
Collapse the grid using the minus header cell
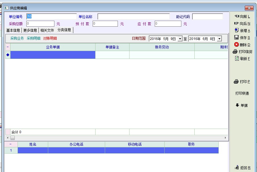(8, 47)
